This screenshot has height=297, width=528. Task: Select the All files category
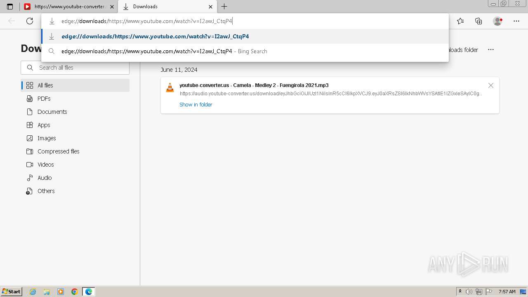coord(75,85)
